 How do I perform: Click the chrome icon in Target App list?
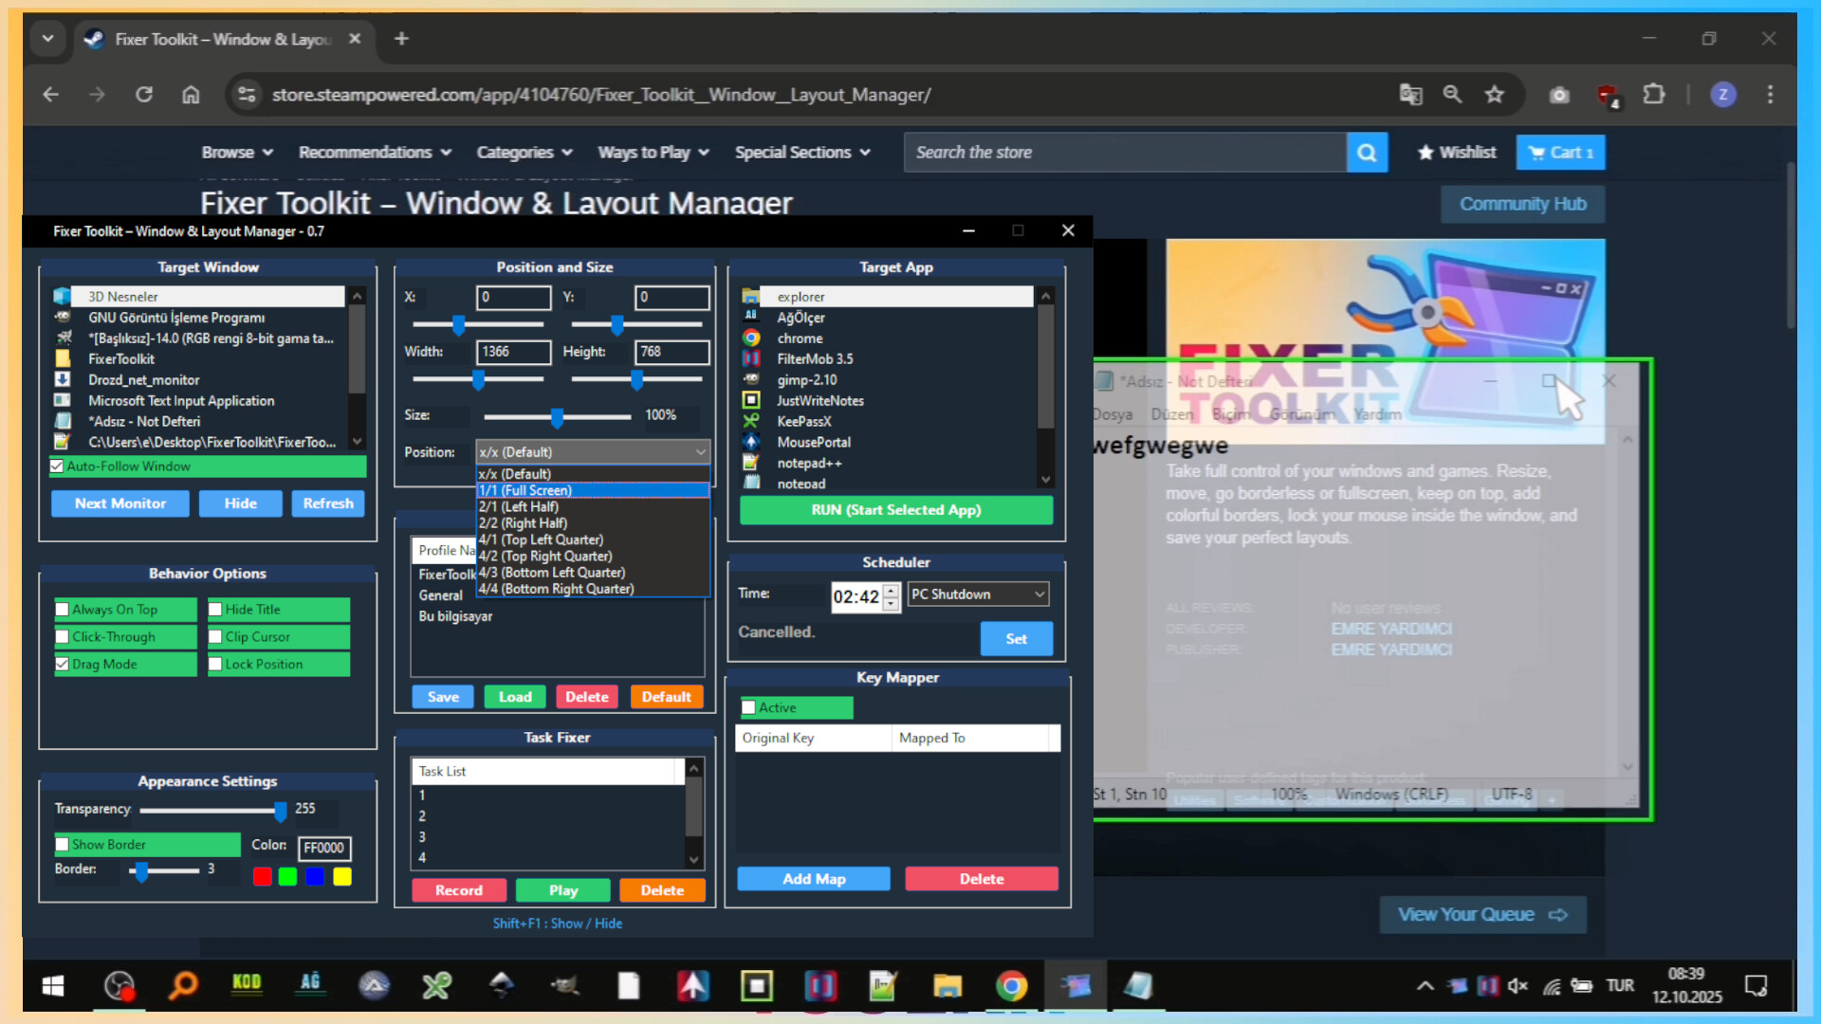[x=751, y=338]
